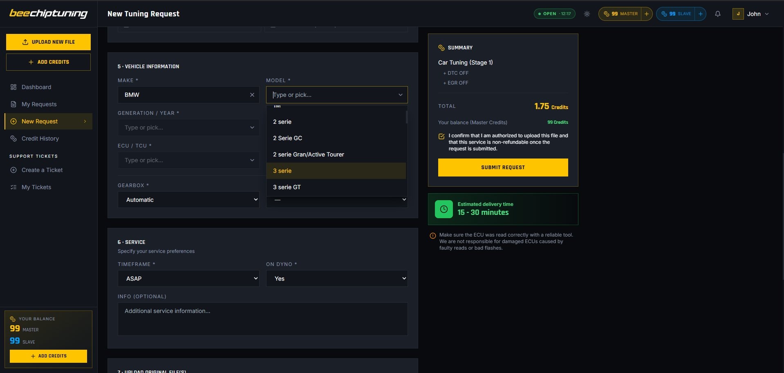
Task: Click the '+ DTC OFF' summary line
Action: tap(456, 73)
